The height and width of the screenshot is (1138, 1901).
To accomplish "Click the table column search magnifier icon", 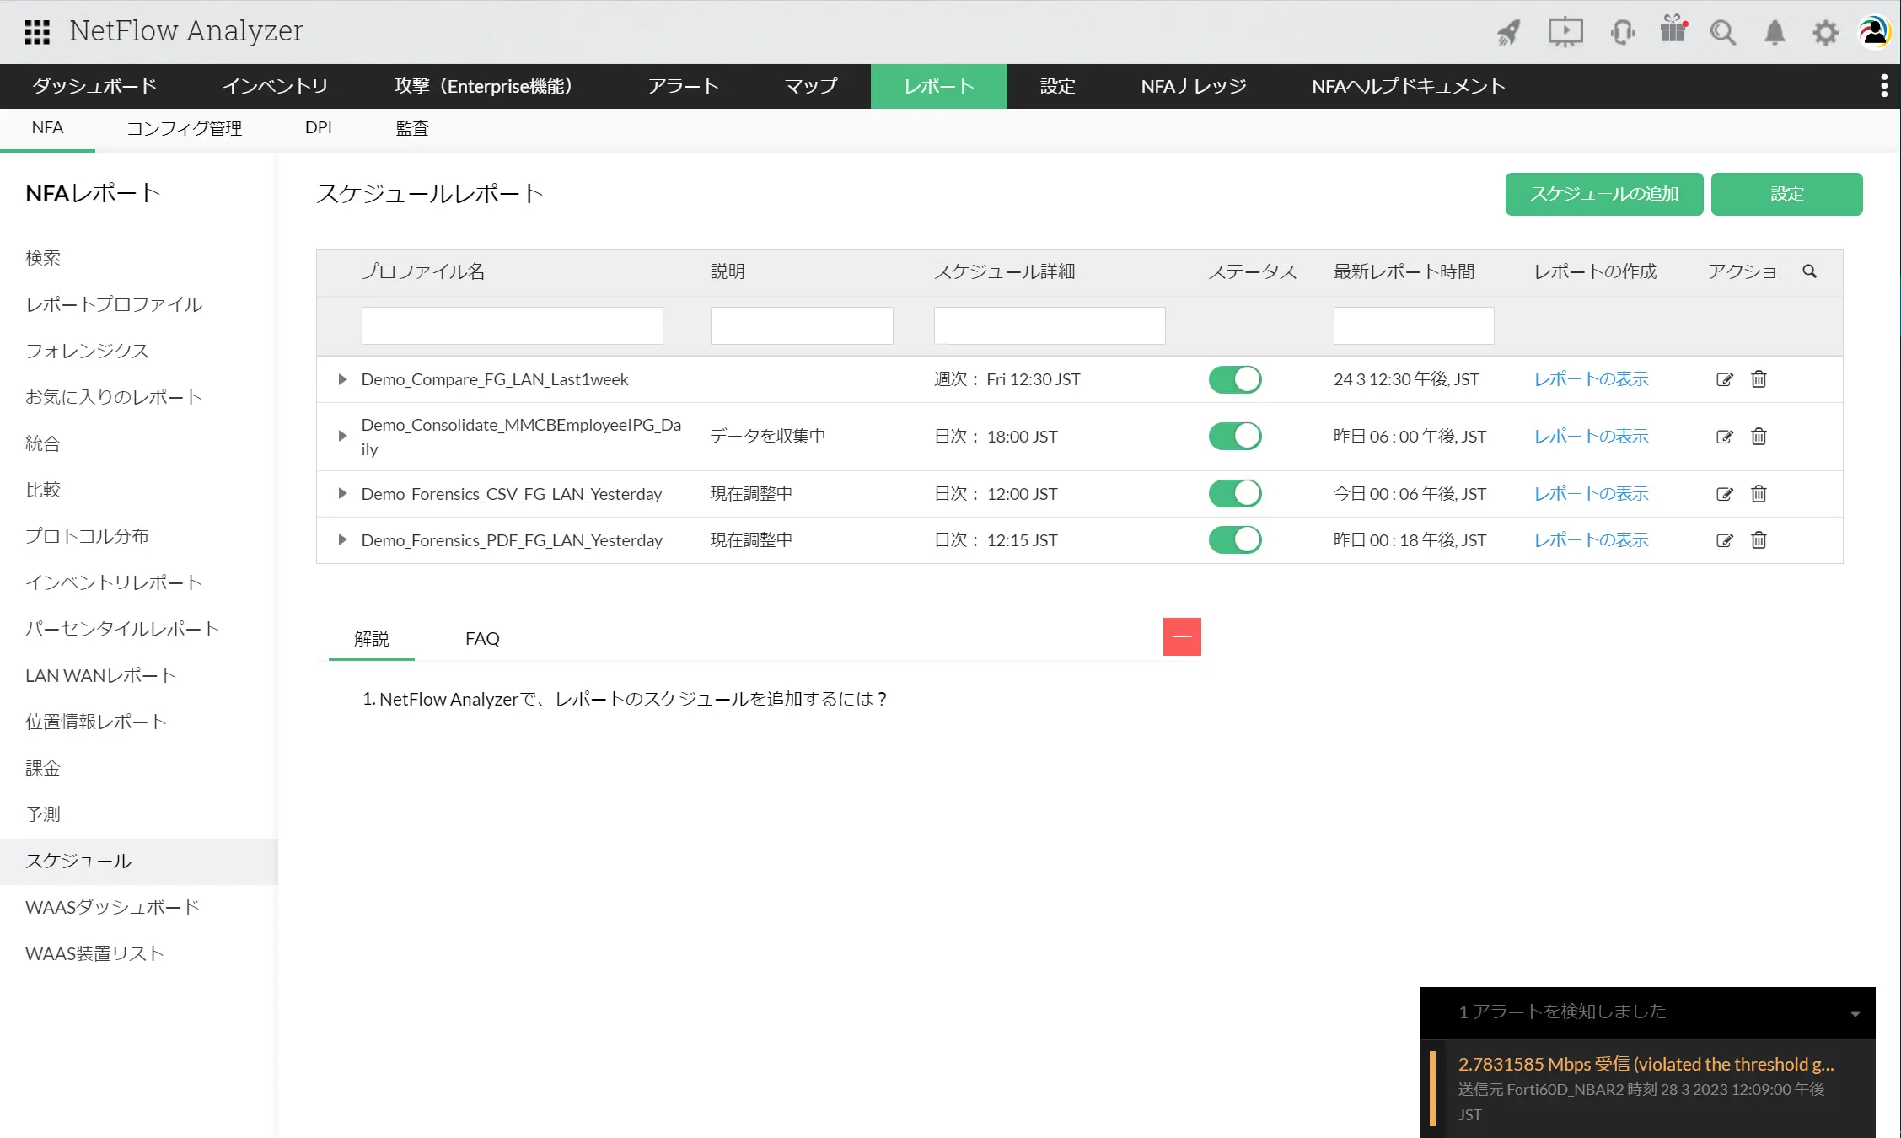I will tap(1809, 271).
